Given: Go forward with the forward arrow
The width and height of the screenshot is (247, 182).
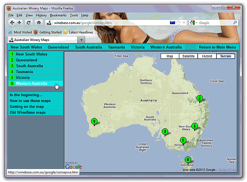Looking at the screenshot, I should coord(19,23).
